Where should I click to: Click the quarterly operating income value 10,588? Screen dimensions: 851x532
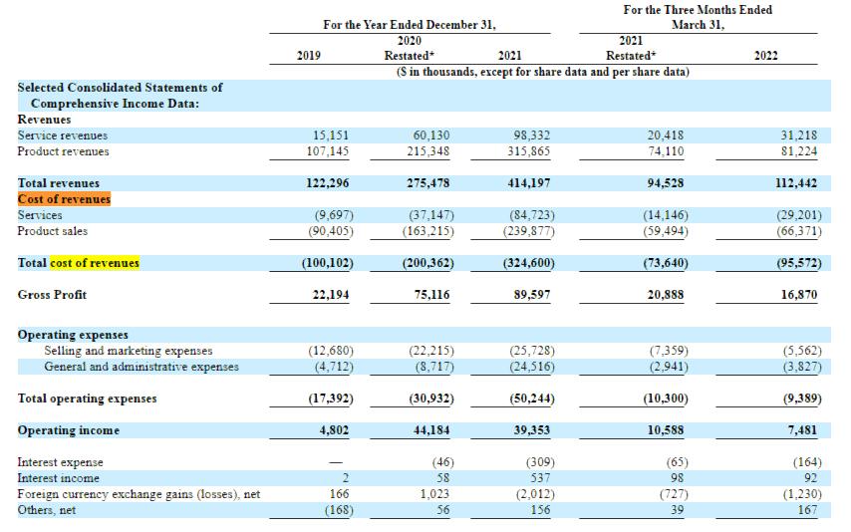[666, 430]
